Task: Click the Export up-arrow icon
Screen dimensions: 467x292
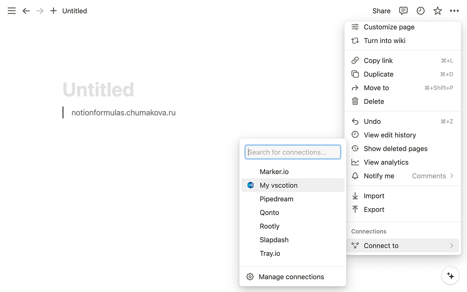Action: [355, 210]
